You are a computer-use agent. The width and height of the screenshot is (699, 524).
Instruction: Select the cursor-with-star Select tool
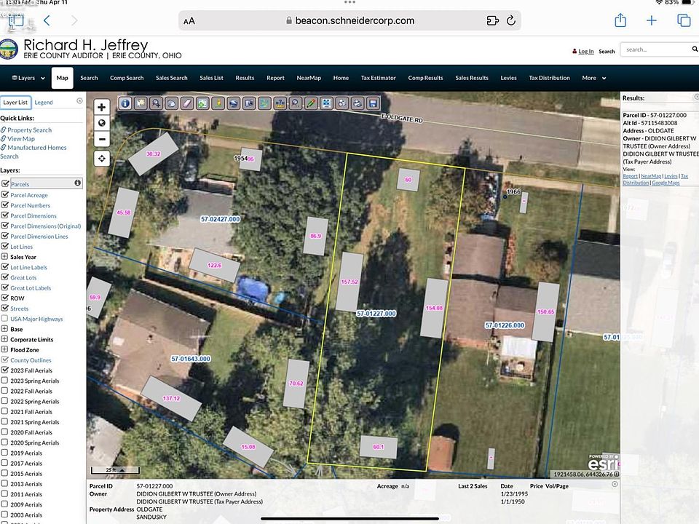point(141,103)
